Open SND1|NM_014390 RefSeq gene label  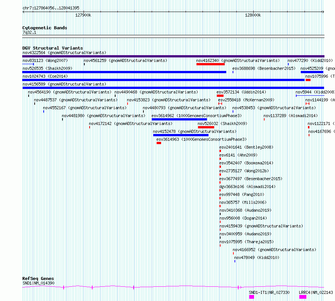pyautogui.click(x=38, y=283)
